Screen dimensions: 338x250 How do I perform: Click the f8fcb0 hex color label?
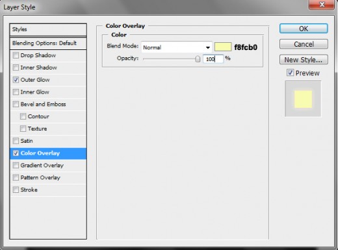click(x=246, y=47)
